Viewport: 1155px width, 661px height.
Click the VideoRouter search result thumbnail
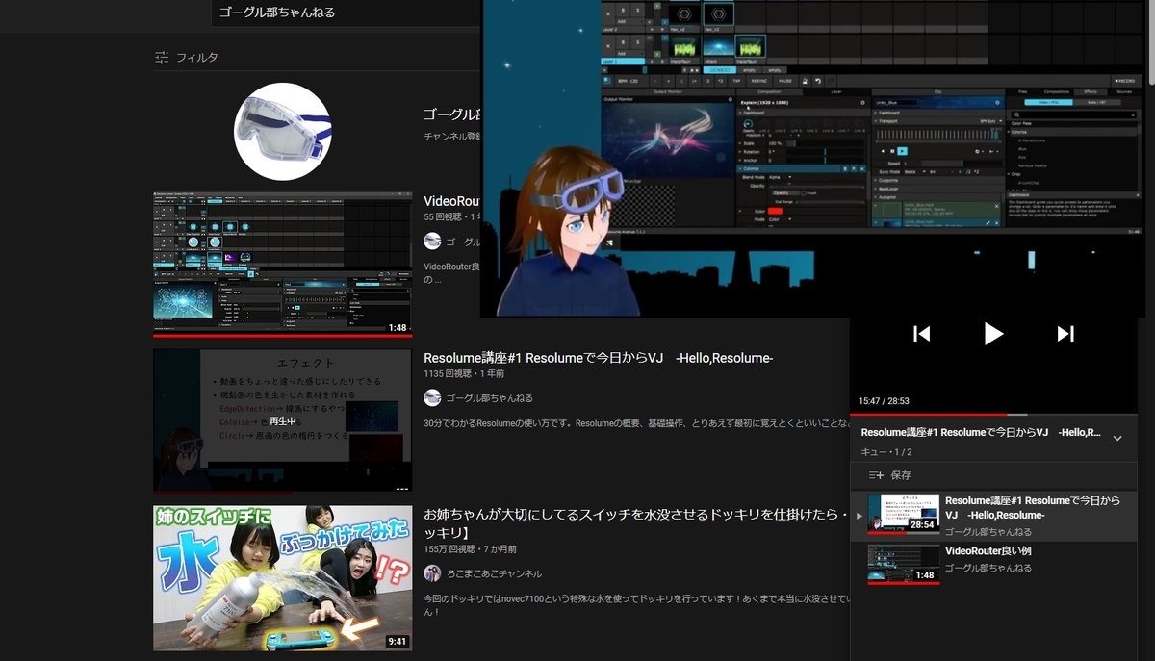283,264
